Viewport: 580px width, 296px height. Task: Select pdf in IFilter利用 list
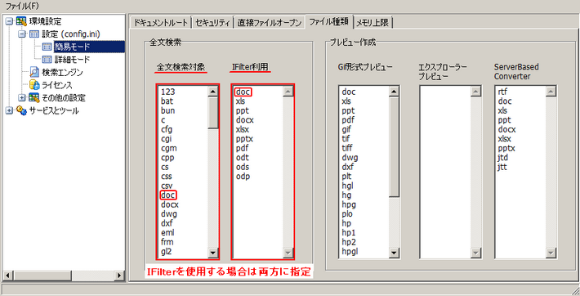[x=242, y=148]
